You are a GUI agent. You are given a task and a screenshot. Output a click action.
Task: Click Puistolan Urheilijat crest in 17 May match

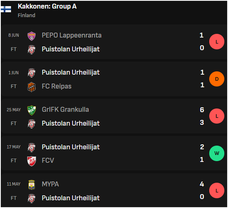pos(31,147)
